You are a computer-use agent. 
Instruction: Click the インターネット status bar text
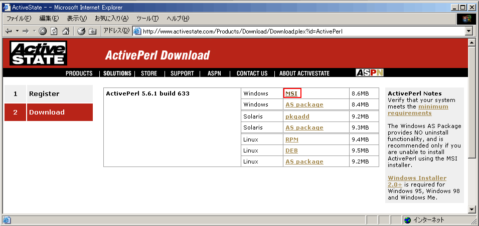click(429, 220)
